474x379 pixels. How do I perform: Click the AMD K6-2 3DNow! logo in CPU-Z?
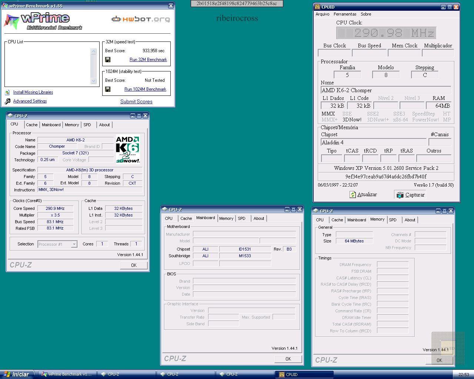(x=128, y=150)
